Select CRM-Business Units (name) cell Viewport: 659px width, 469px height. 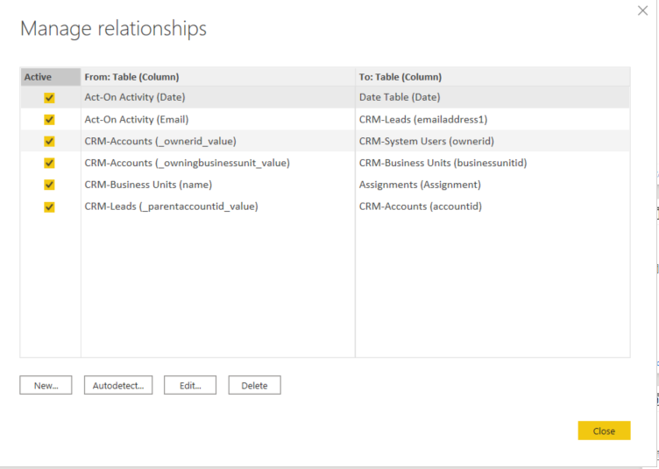pyautogui.click(x=217, y=185)
